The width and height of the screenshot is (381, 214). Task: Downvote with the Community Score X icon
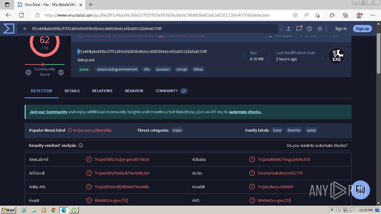click(28, 72)
